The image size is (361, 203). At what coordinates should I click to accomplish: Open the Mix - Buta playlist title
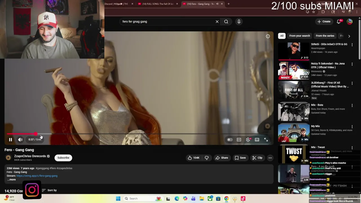pyautogui.click(x=317, y=105)
